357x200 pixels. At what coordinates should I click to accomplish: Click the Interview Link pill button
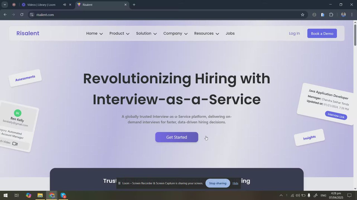(336, 116)
